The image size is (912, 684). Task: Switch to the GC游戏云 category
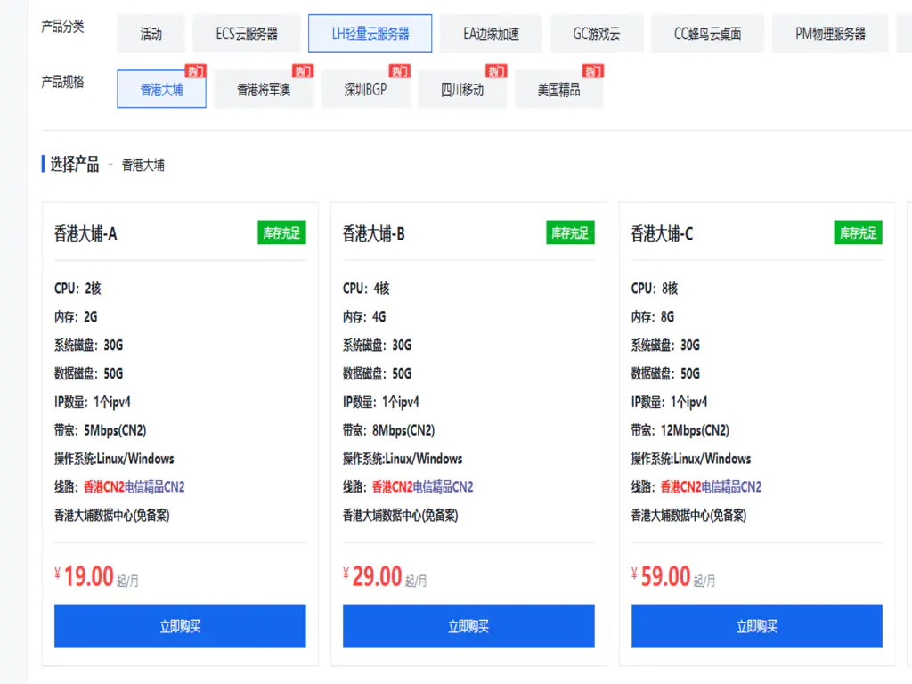coord(598,33)
